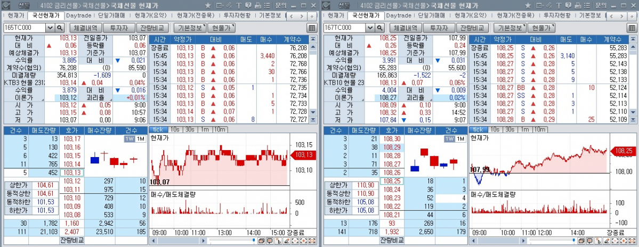Viewport: 639px width, 247px height.
Task: Click the 167TC000 code input field
Action: tap(345, 28)
